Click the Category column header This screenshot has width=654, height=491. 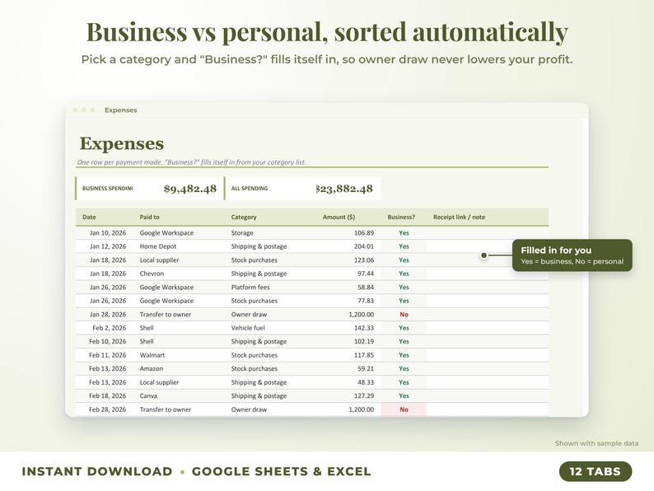(x=244, y=217)
